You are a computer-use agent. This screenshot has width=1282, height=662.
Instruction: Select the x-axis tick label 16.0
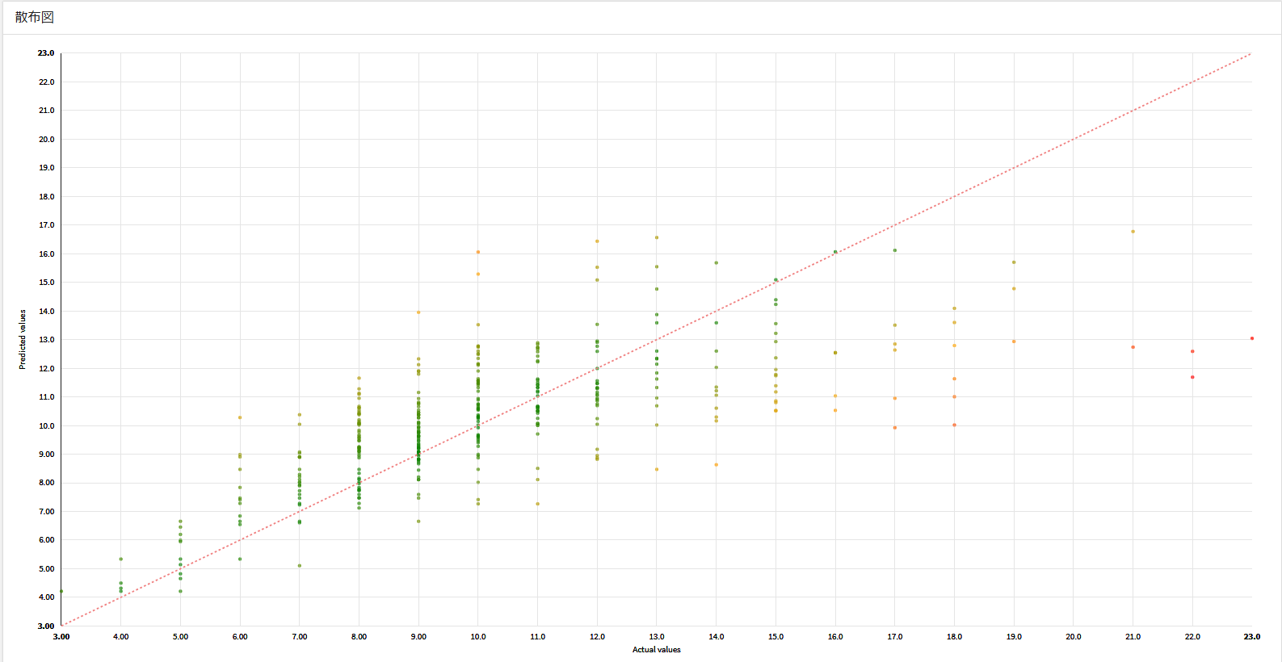[835, 637]
